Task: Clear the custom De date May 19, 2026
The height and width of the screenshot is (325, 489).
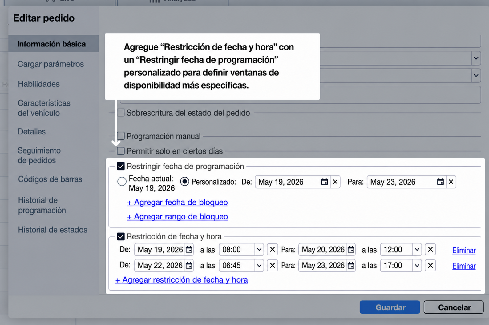Action: click(x=335, y=182)
